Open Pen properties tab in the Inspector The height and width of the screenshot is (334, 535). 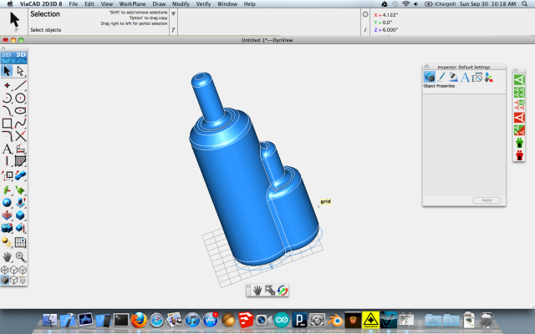[441, 77]
